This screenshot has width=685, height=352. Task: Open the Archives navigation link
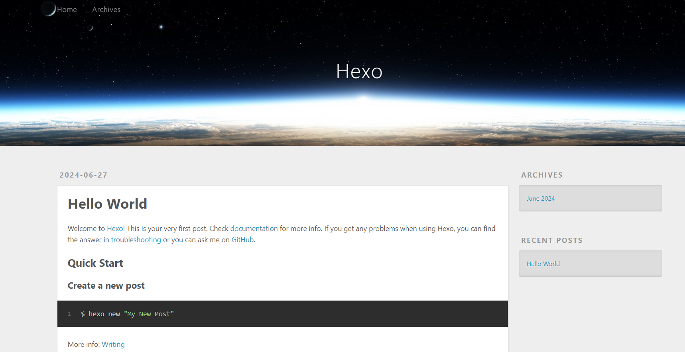[x=106, y=10]
